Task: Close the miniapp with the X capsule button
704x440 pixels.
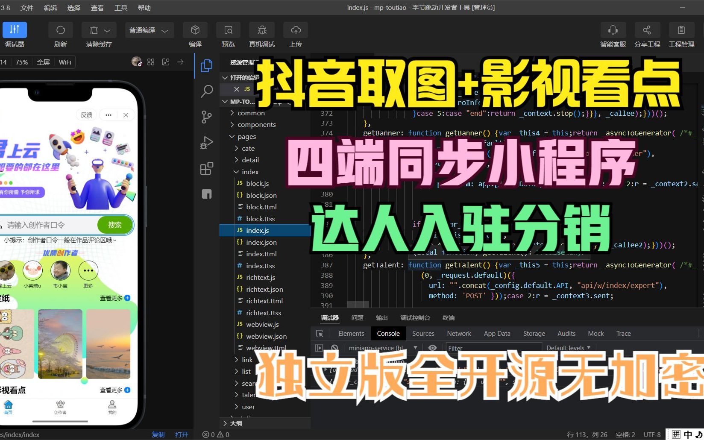Action: point(126,115)
